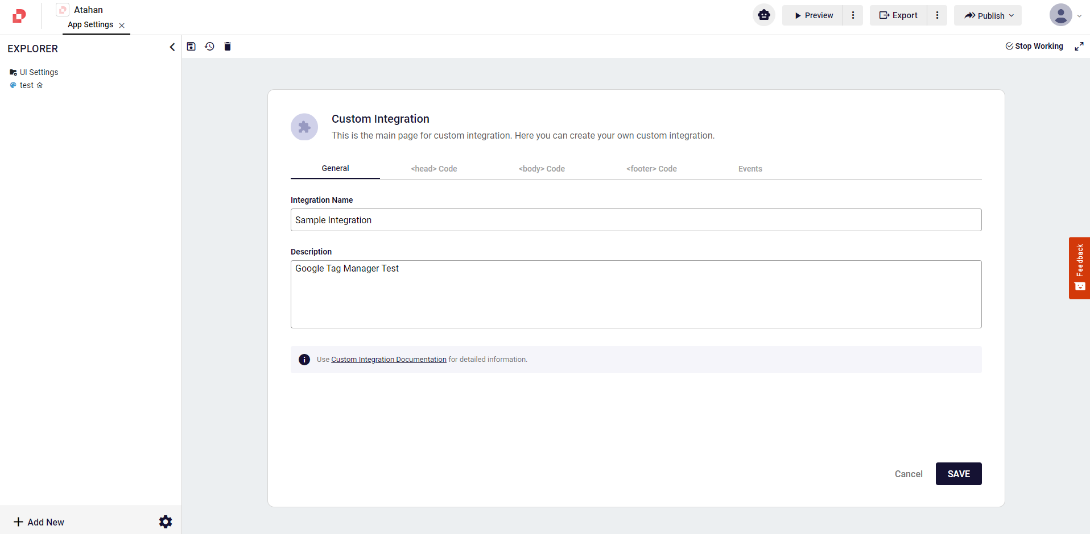Open more options next to Preview

(x=853, y=15)
